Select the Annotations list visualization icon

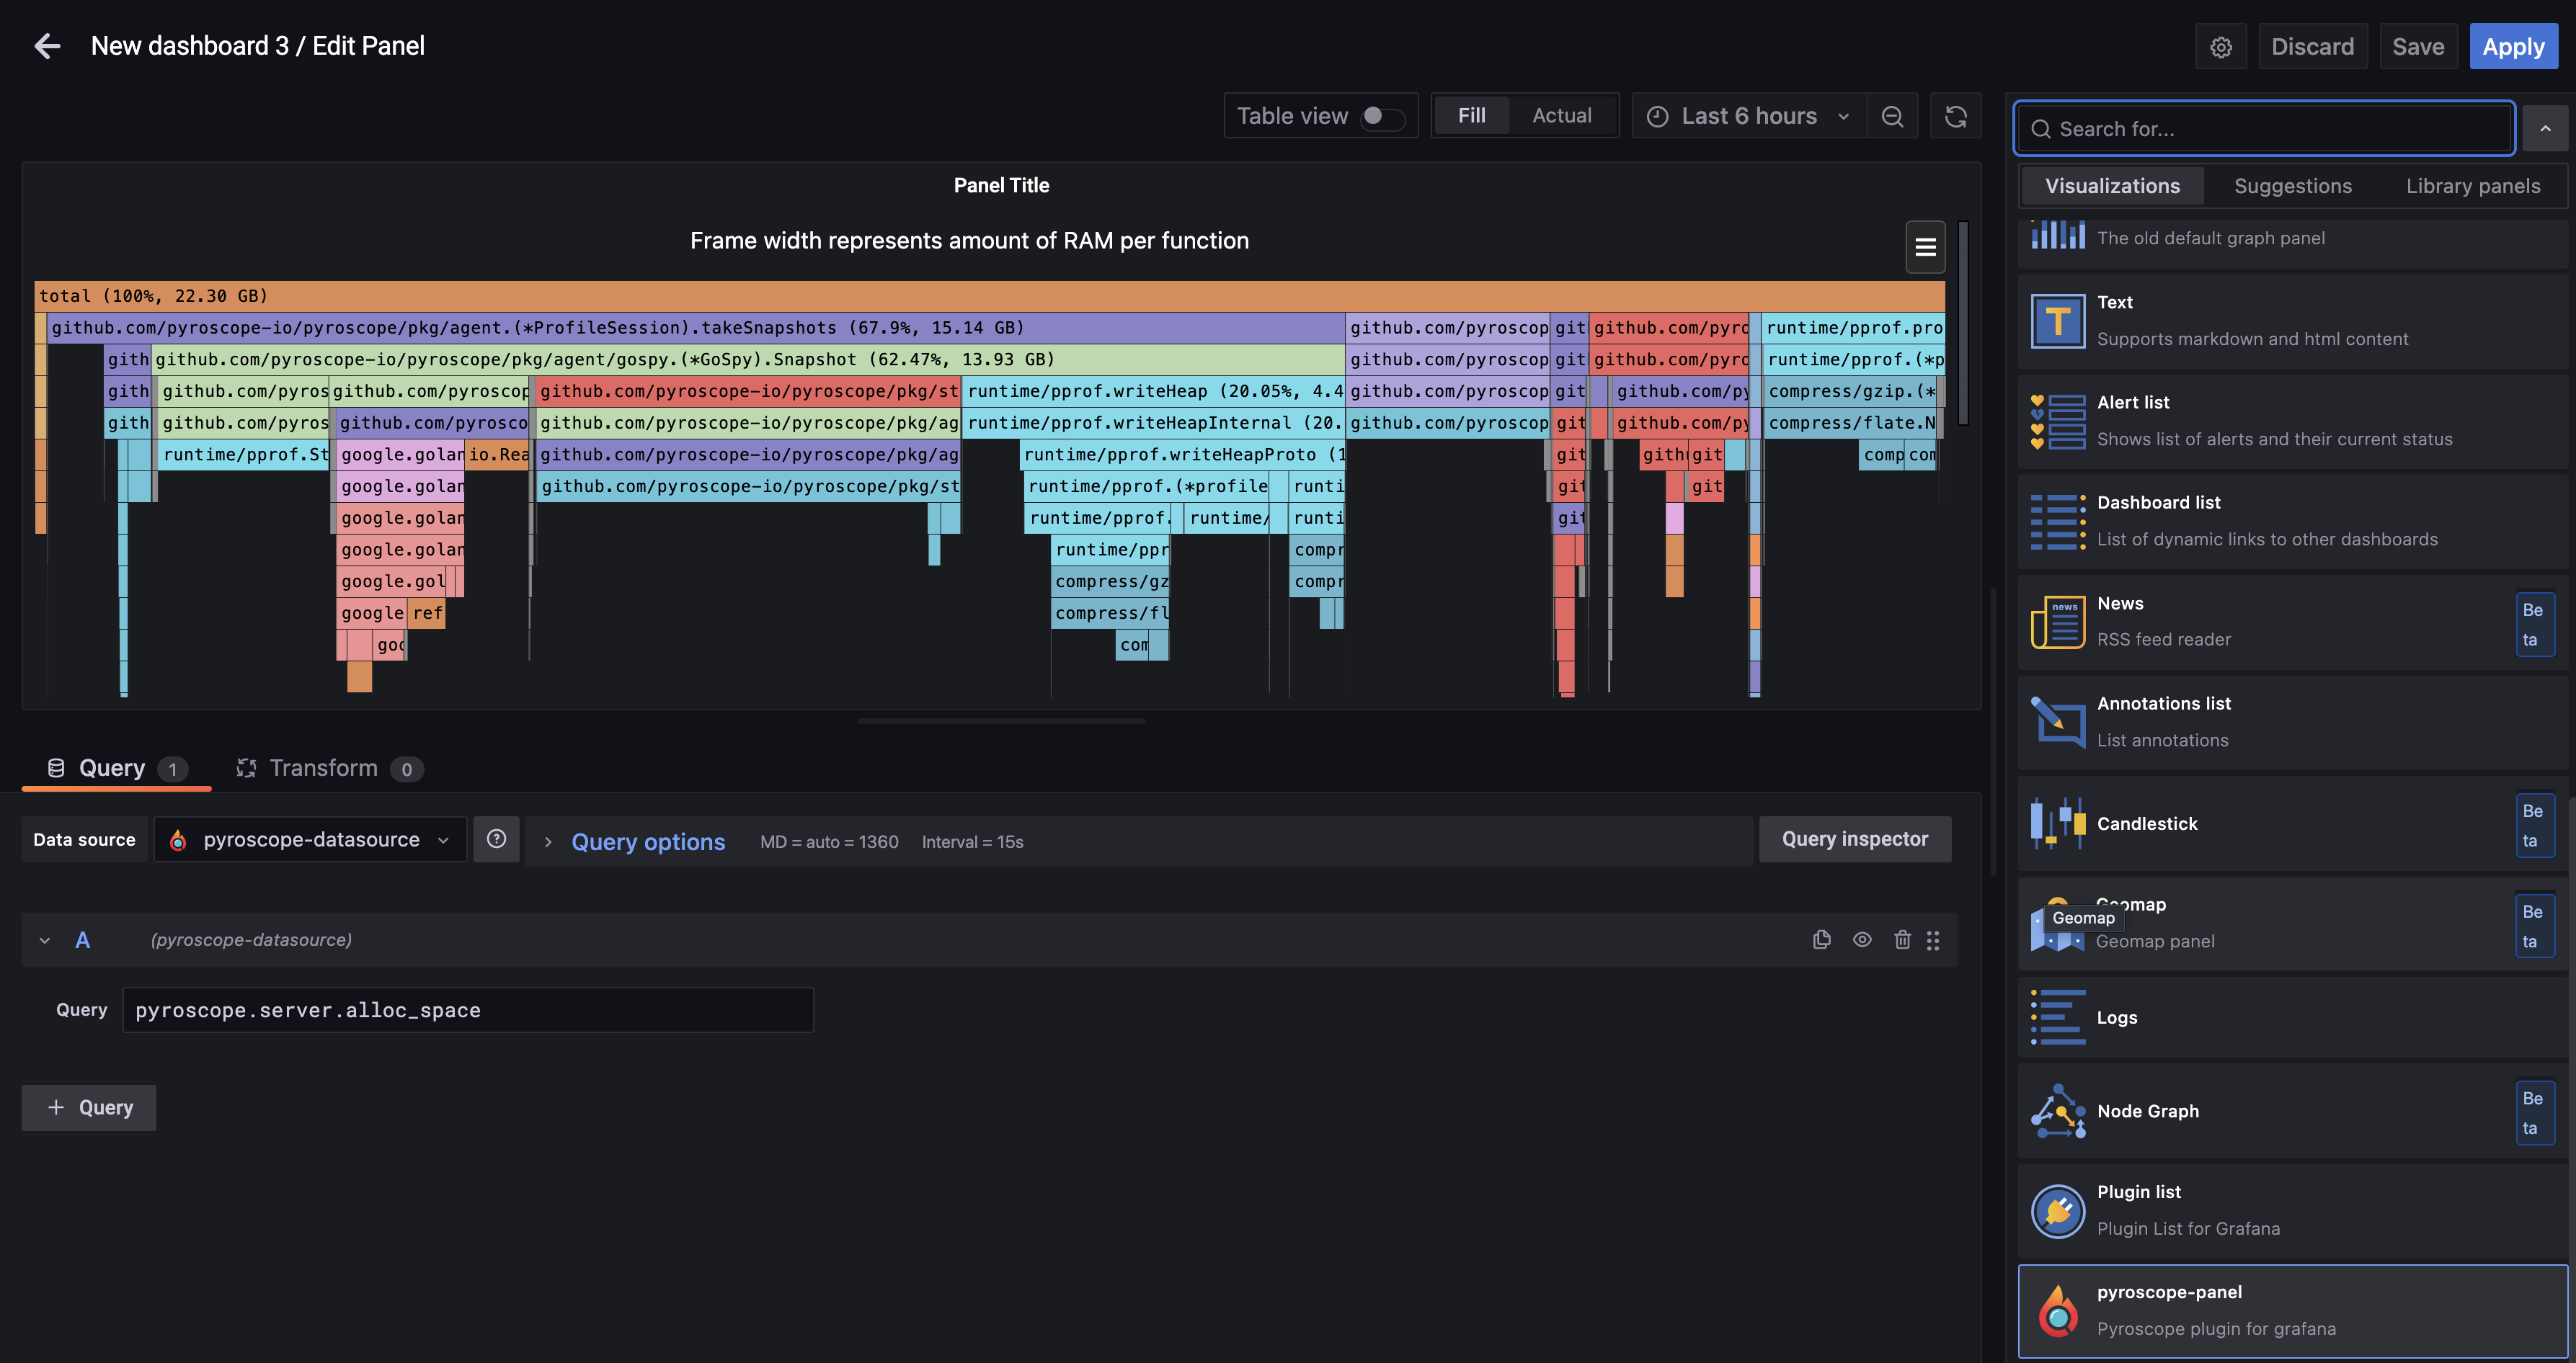[x=2058, y=721]
